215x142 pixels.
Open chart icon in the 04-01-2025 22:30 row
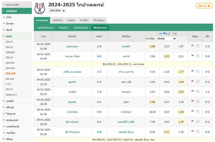(198, 91)
